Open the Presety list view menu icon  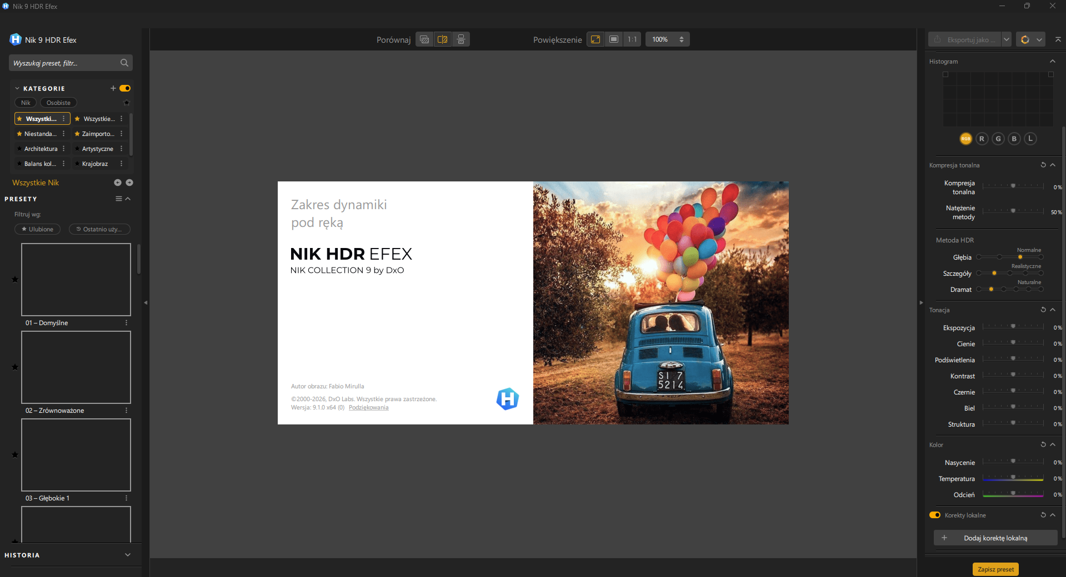pos(118,199)
